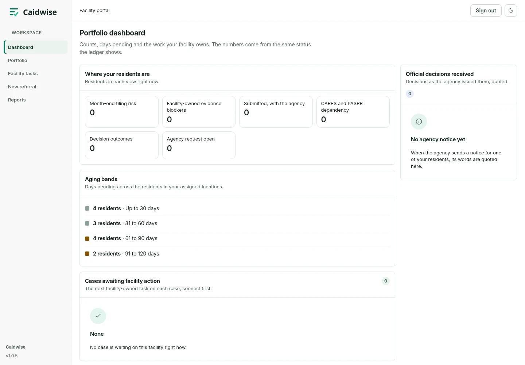The image size is (525, 365).
Task: Click the Where your residents are heading
Action: 117,74
